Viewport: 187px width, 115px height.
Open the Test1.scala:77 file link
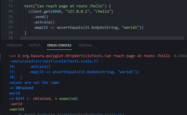coord(54,61)
